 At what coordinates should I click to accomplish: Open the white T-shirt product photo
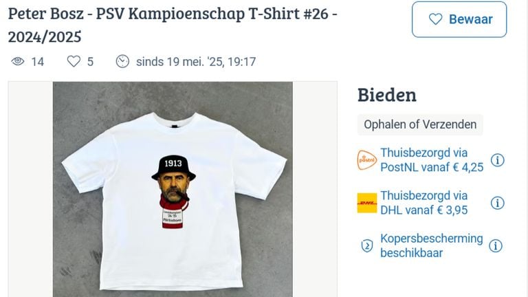pos(173,189)
